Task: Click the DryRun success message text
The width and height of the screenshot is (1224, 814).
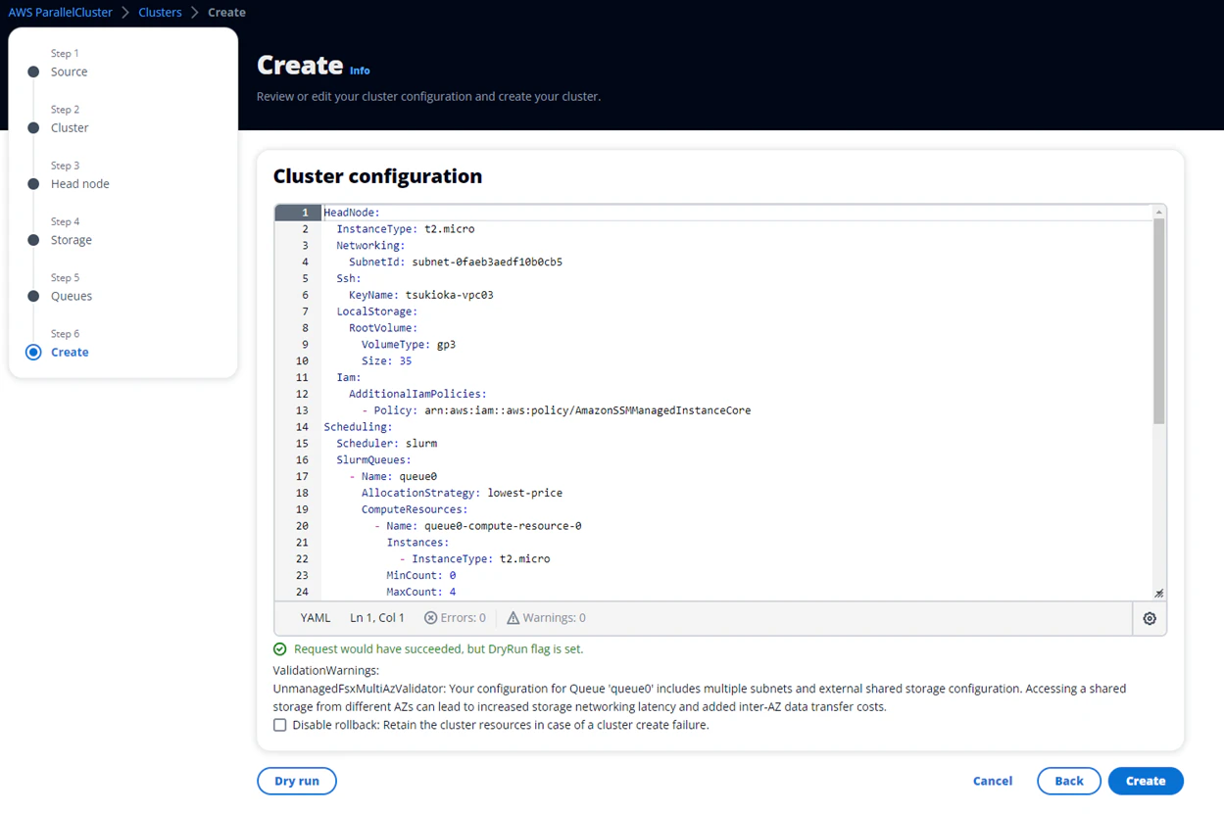Action: (x=438, y=649)
